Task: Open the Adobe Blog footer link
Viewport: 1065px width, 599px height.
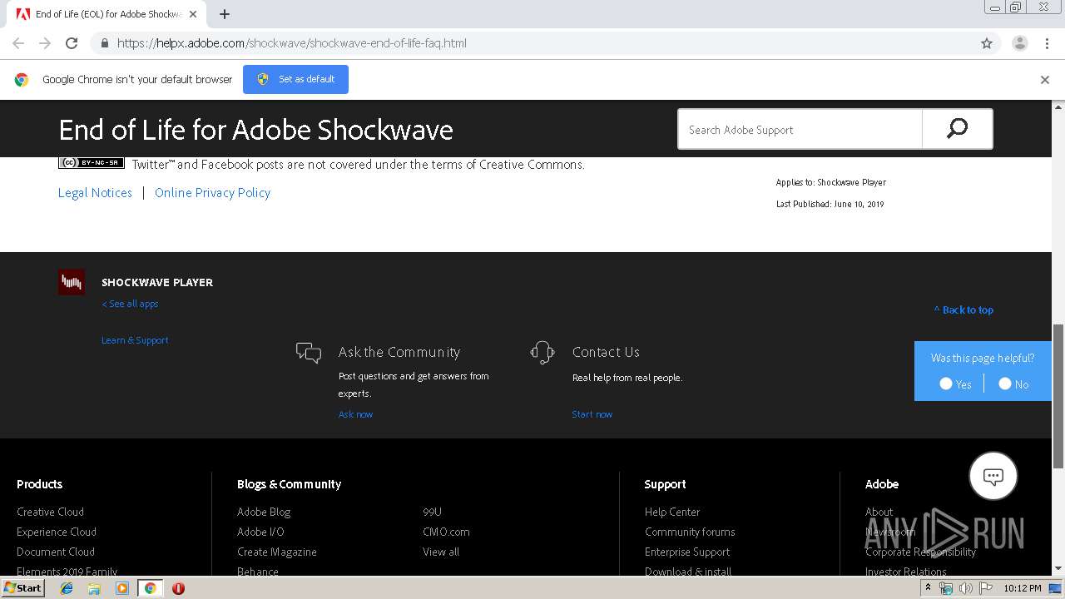Action: 264,512
